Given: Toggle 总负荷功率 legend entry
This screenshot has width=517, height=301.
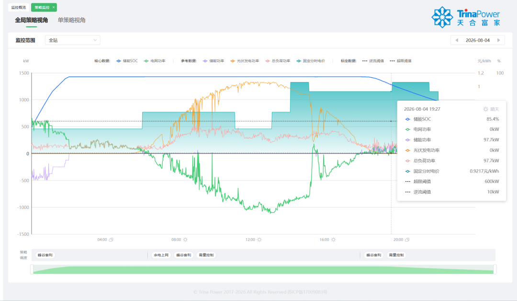Looking at the screenshot, I should coord(278,61).
